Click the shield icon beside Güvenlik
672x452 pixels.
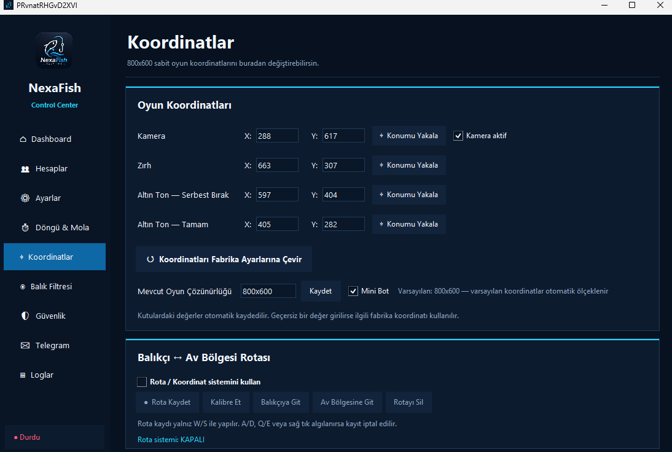25,316
